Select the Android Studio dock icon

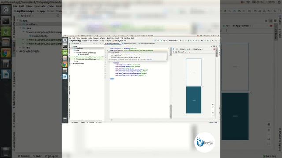(65, 53)
